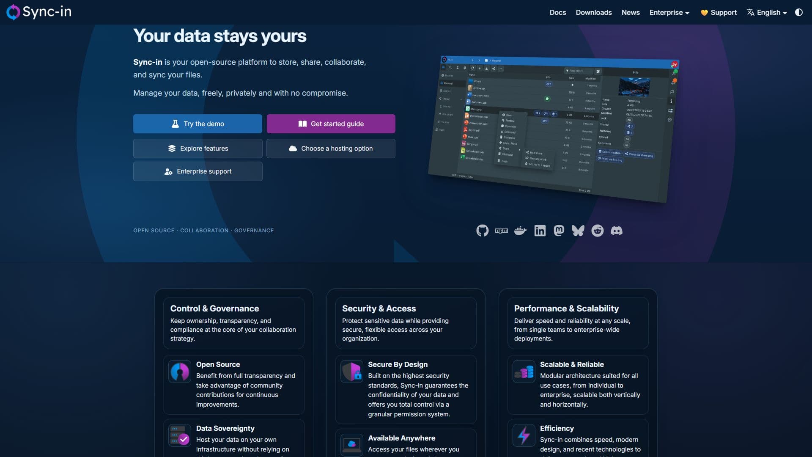Click the Secure By Design title
812x457 pixels.
(x=398, y=364)
